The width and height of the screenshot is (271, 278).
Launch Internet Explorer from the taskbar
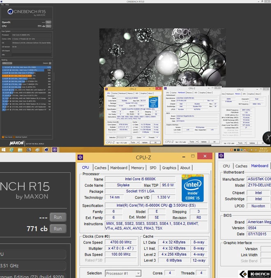11,150
